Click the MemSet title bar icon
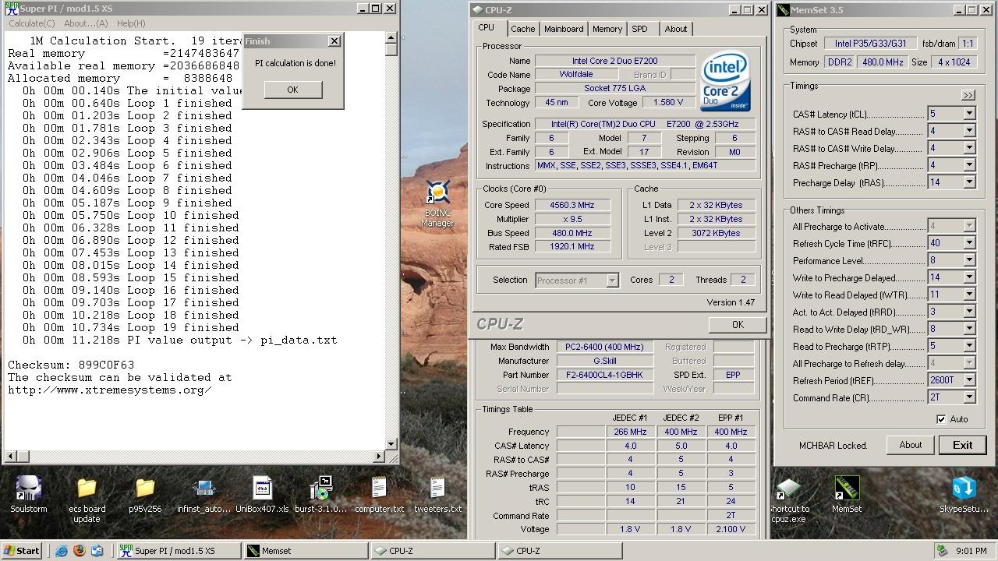 [783, 10]
